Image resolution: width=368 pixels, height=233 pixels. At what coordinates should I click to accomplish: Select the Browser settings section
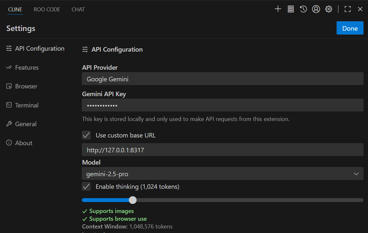[26, 86]
